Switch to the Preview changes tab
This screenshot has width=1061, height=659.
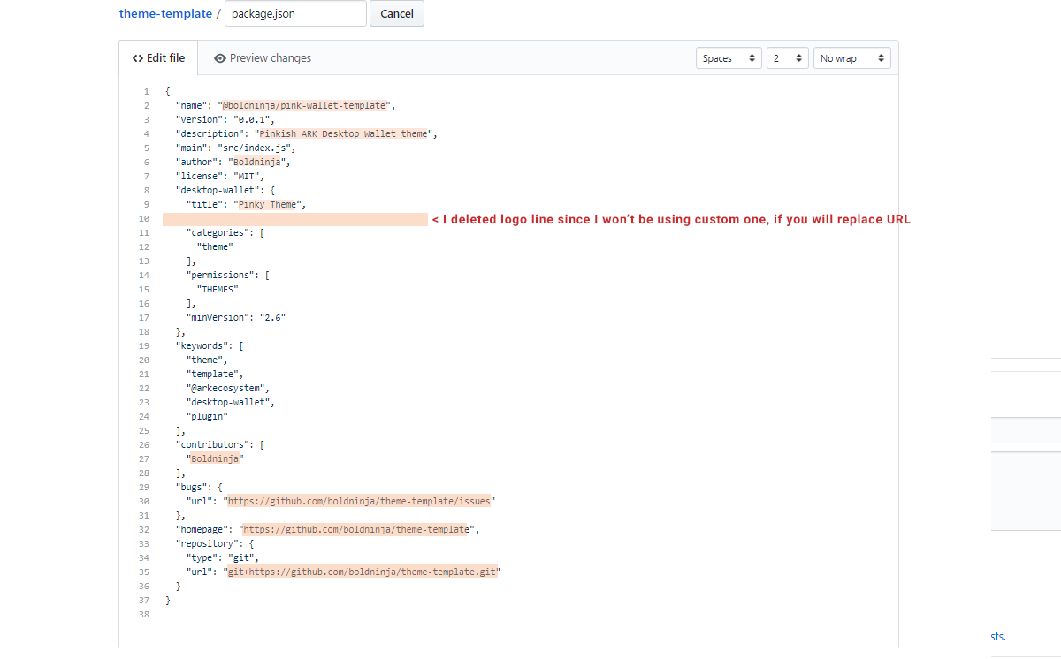(x=263, y=58)
